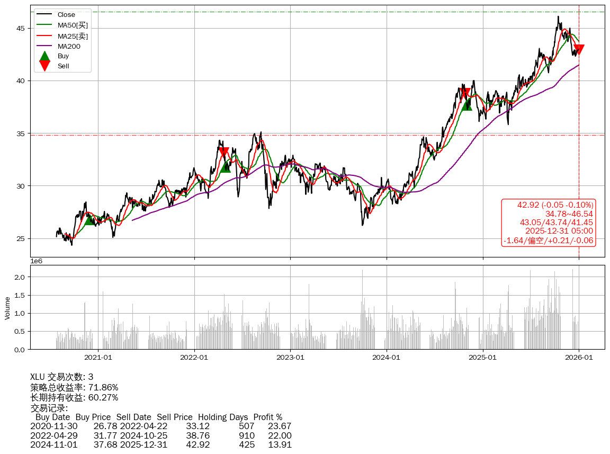Click the red Sell triangle in the legend

[45, 66]
